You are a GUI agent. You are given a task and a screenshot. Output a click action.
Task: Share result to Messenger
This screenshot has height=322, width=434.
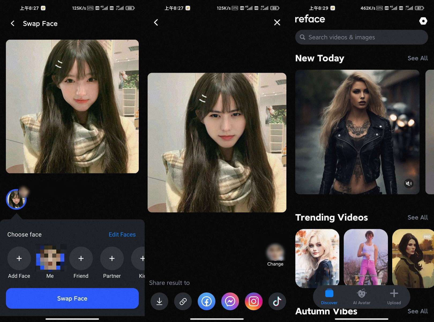230,301
